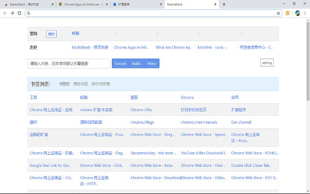
Task: Open the setting button
Action: [x=267, y=63]
